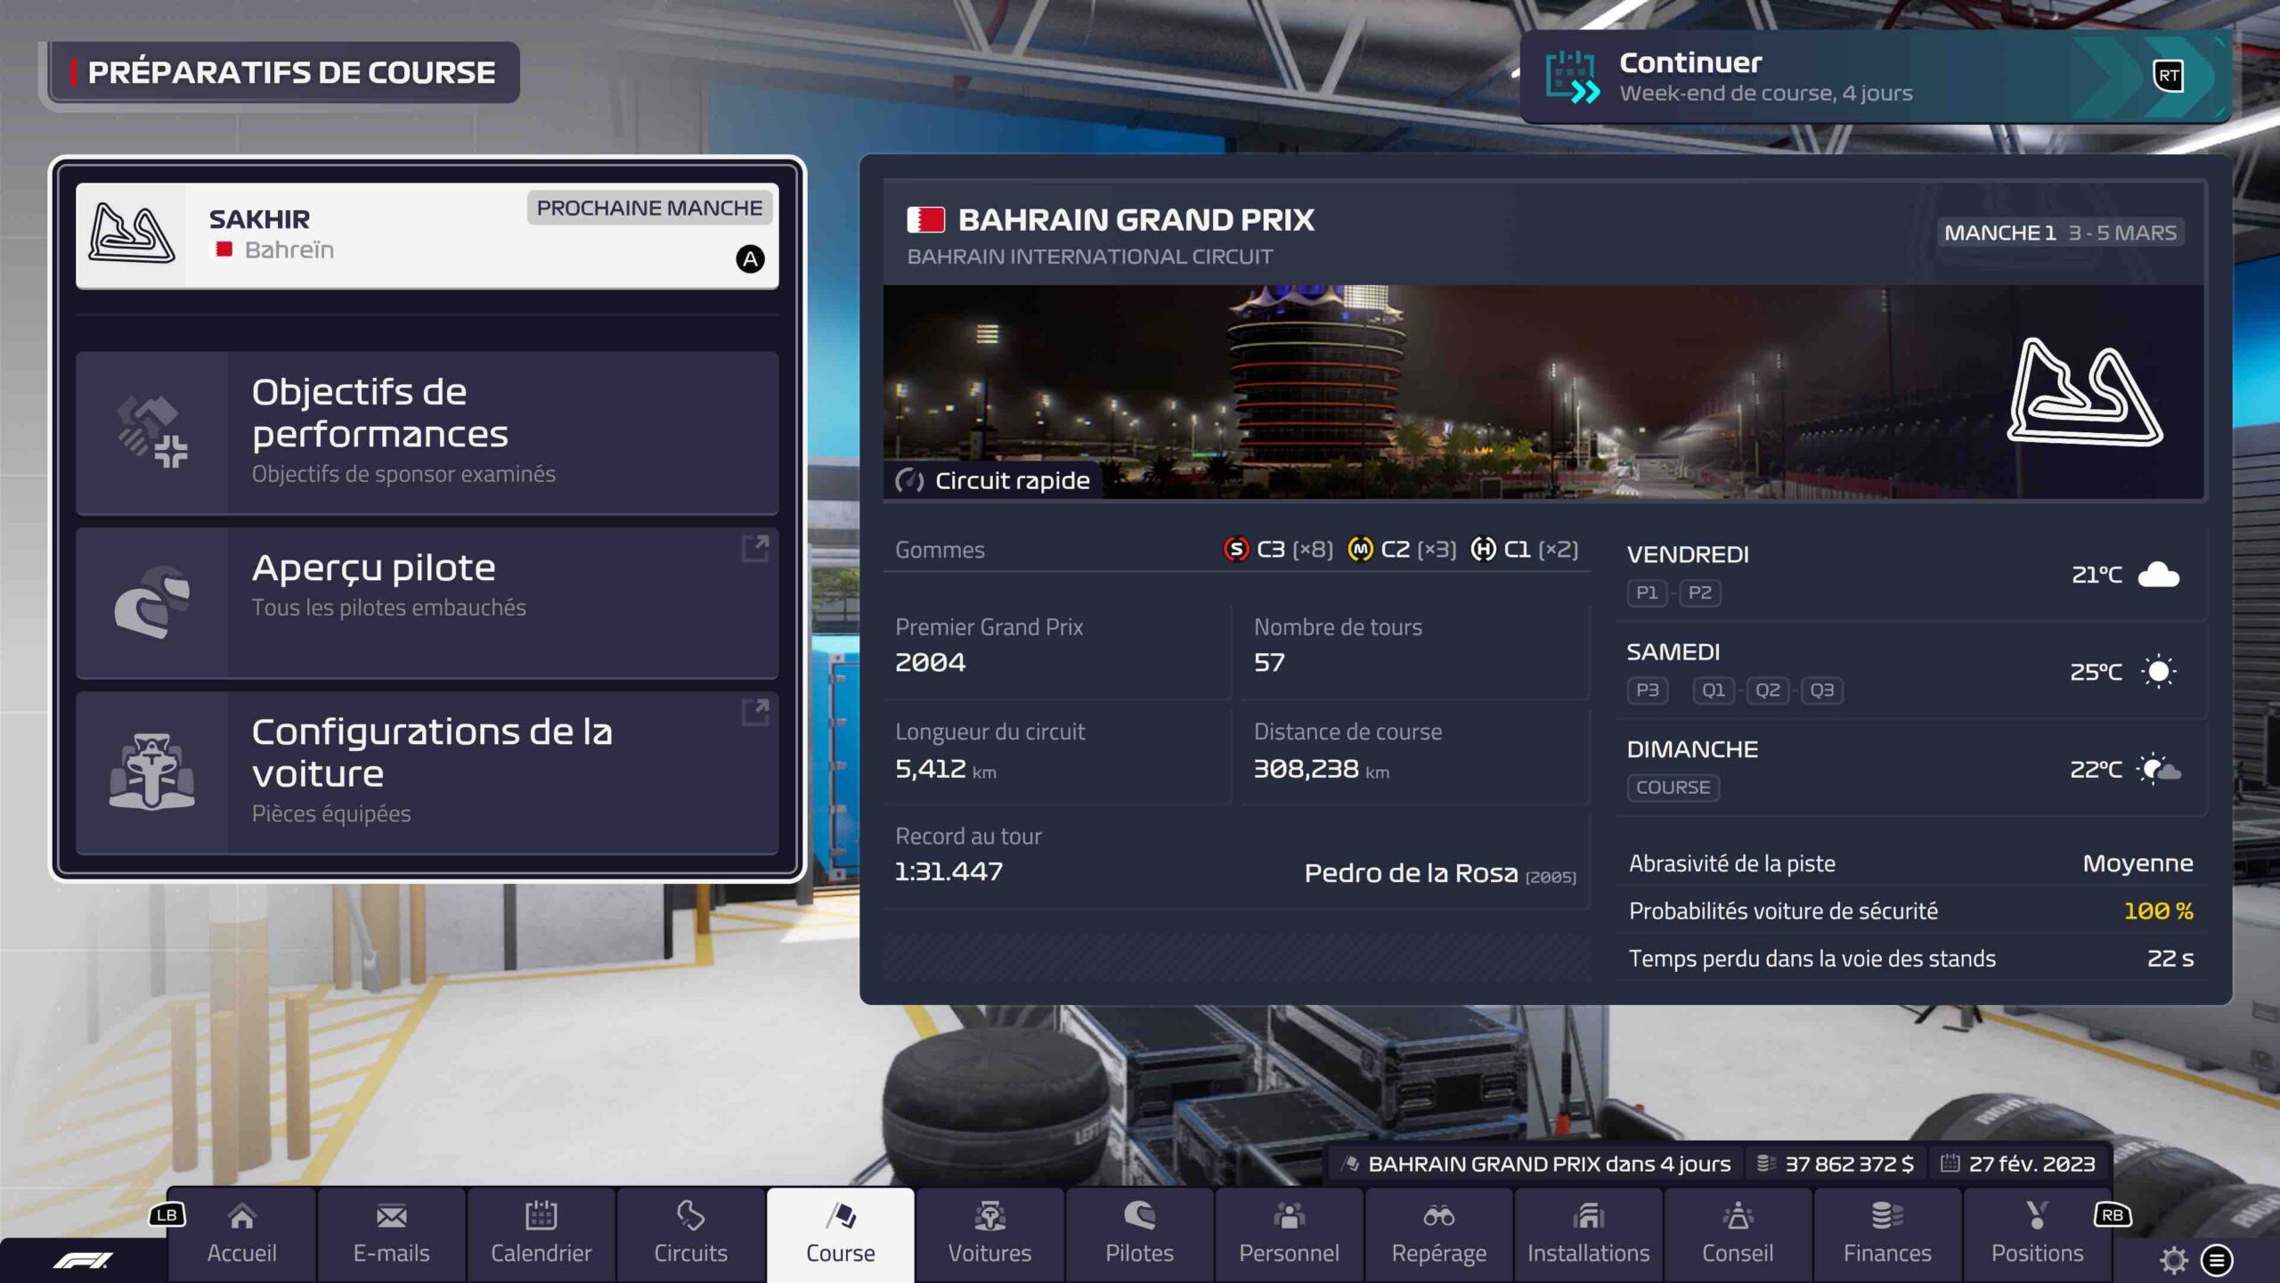Switch to the Pilotes tab
This screenshot has width=2280, height=1283.
(1139, 1234)
